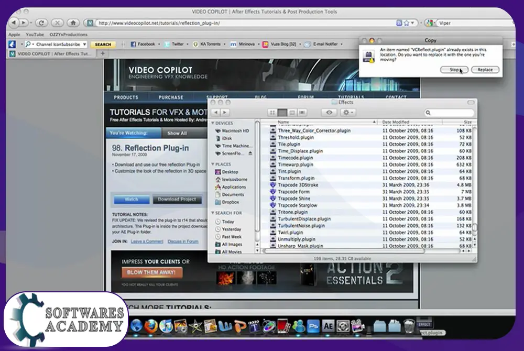Open Desktop in Finder sidebar

tap(227, 172)
